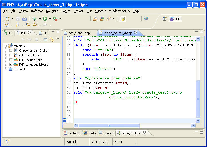Click the fast view icon in status bar
The image size is (207, 147).
point(7,141)
